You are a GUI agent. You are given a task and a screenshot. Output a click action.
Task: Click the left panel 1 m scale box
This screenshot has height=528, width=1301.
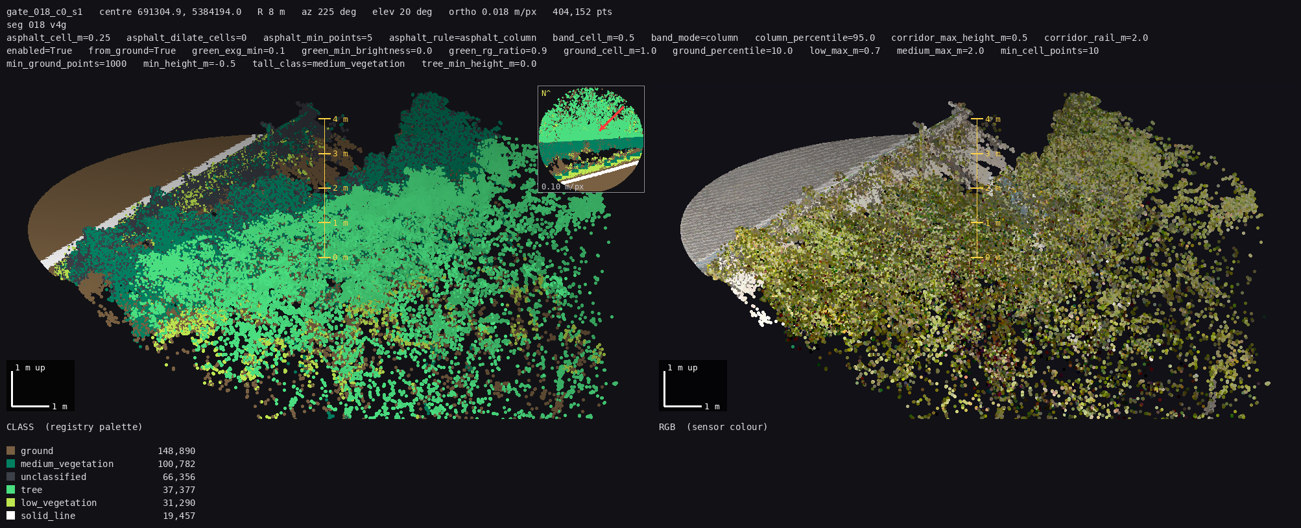(x=40, y=385)
